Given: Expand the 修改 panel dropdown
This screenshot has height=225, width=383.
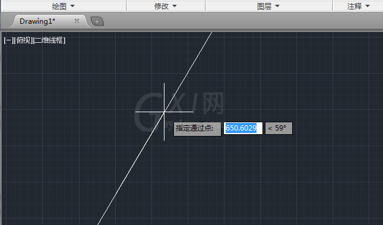Looking at the screenshot, I should 166,6.
